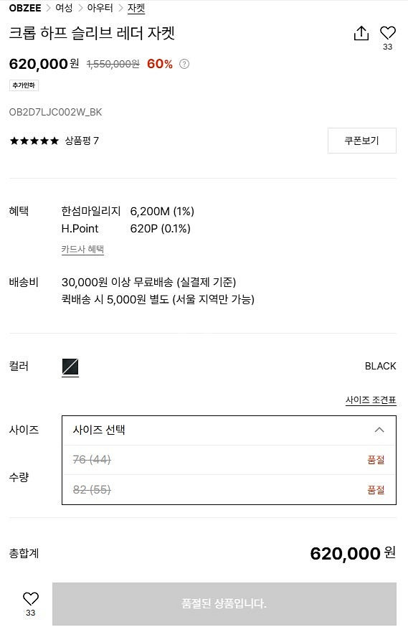
Task: Open the 사이즈 조견표 size chart link
Action: [371, 400]
